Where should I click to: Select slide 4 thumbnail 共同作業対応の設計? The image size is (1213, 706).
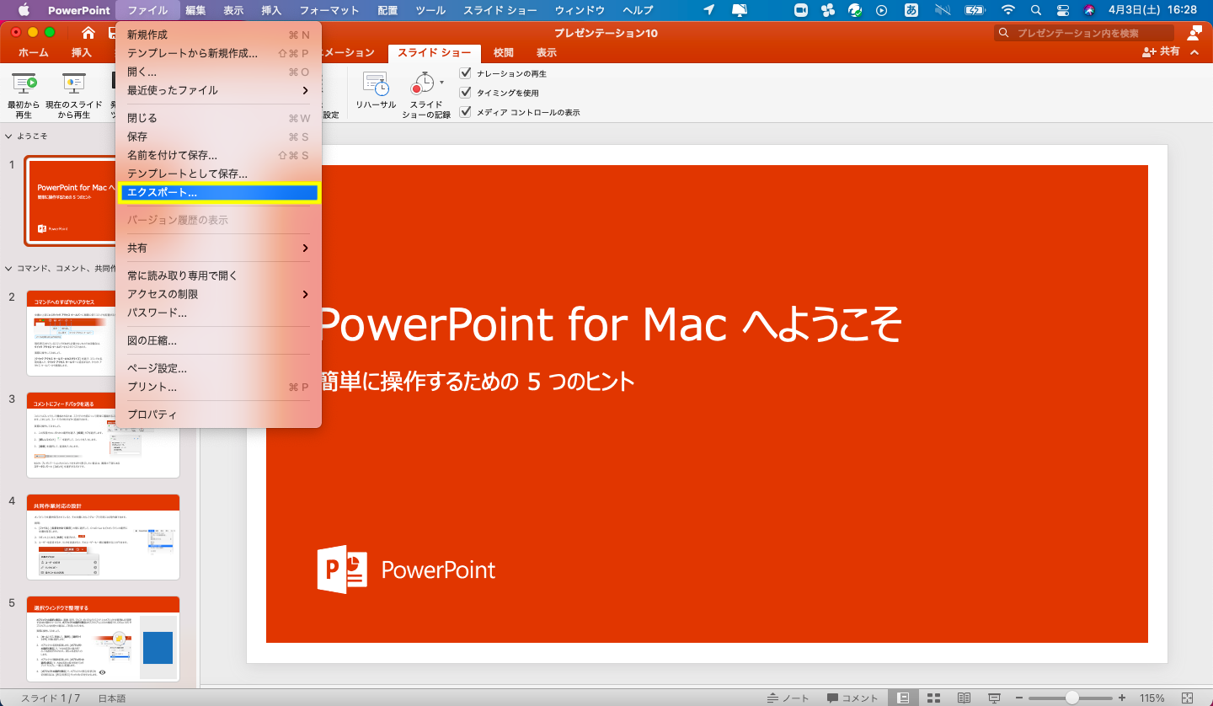tap(104, 537)
